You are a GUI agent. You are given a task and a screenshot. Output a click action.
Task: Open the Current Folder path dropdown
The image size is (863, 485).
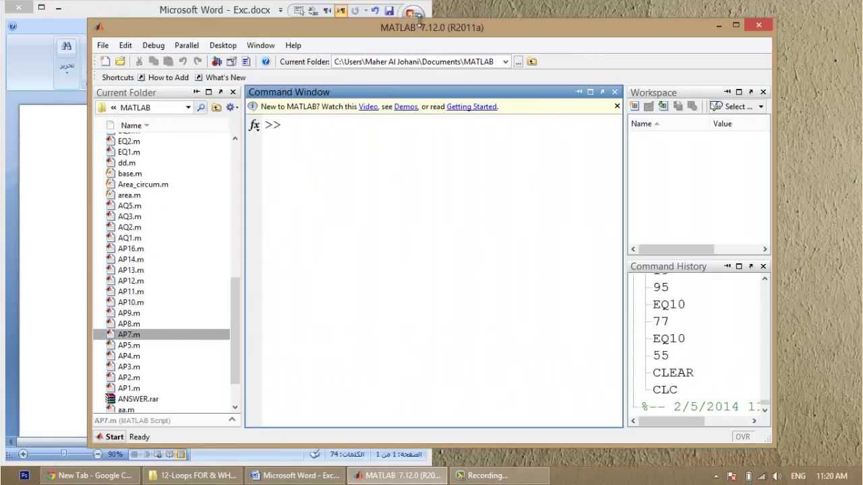[506, 61]
